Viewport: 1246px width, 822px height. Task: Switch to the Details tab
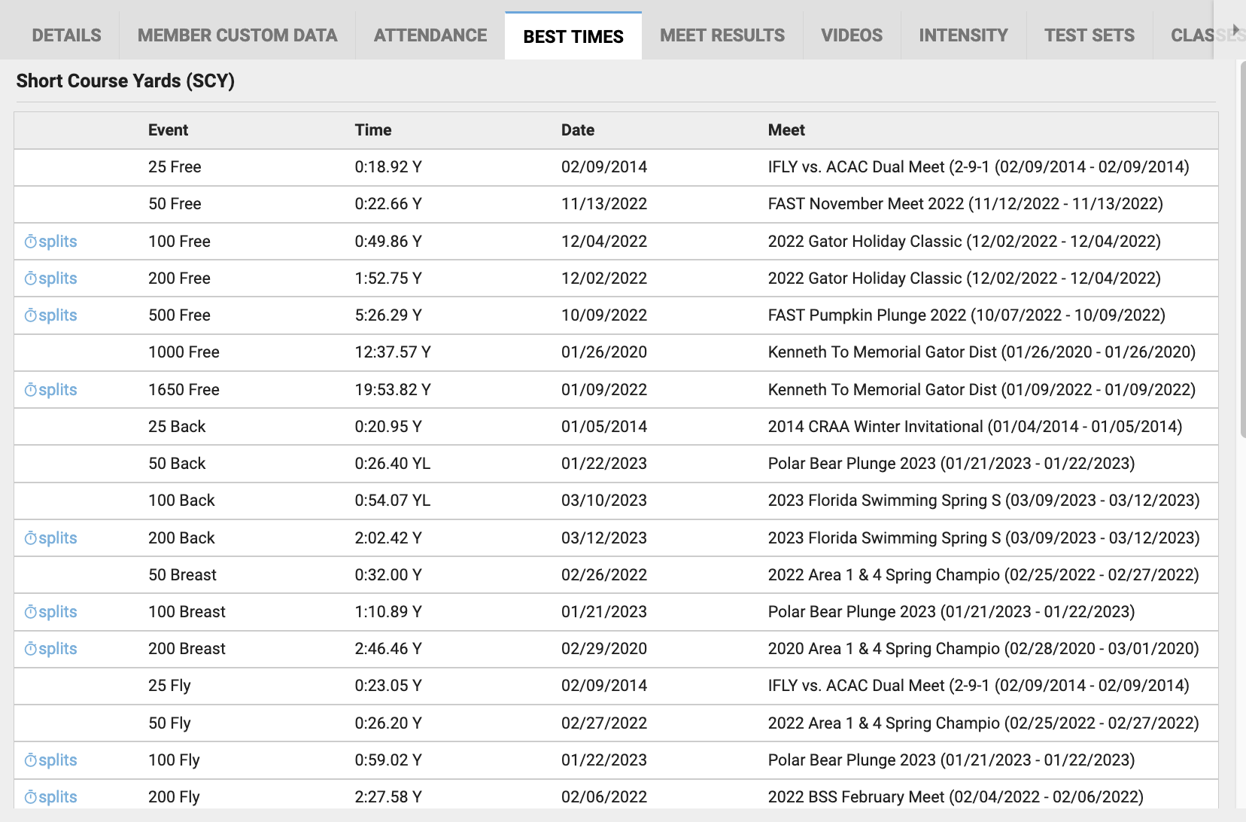coord(66,35)
